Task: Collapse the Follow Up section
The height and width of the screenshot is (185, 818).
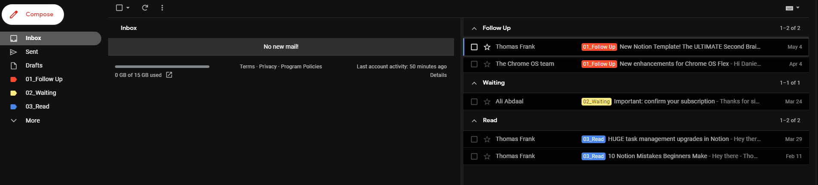Action: [x=474, y=28]
